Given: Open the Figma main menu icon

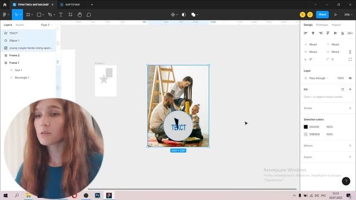Looking at the screenshot, I should tap(4, 15).
